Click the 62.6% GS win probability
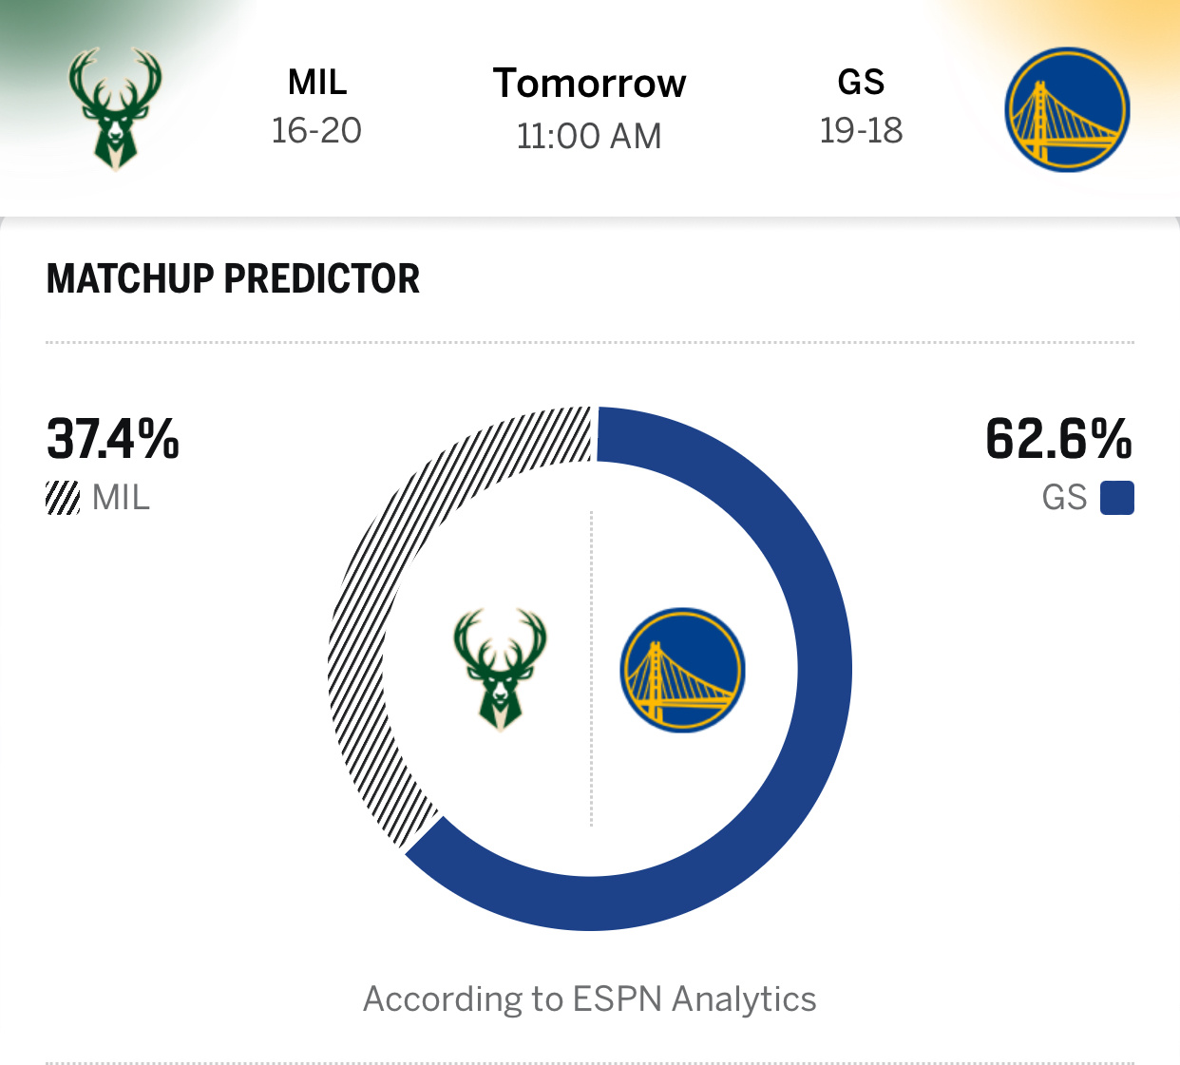Screen dimensions: 1180x1065 click(1059, 439)
